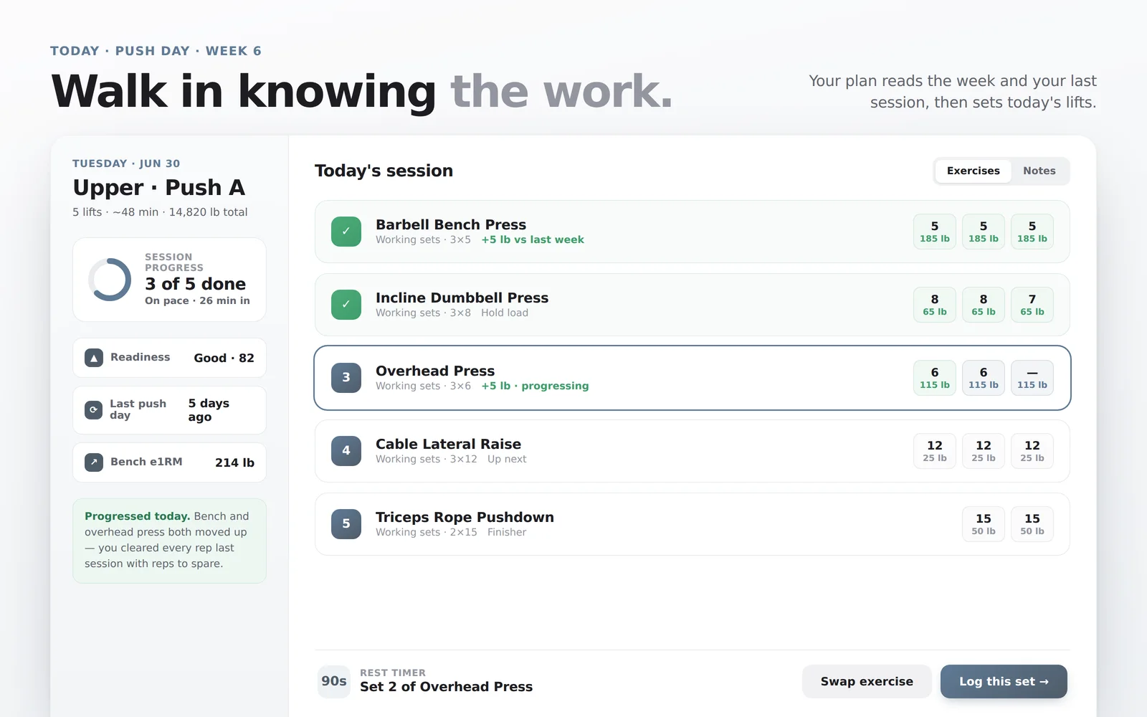Click the session progress ring
The height and width of the screenshot is (717, 1147).
coord(110,280)
